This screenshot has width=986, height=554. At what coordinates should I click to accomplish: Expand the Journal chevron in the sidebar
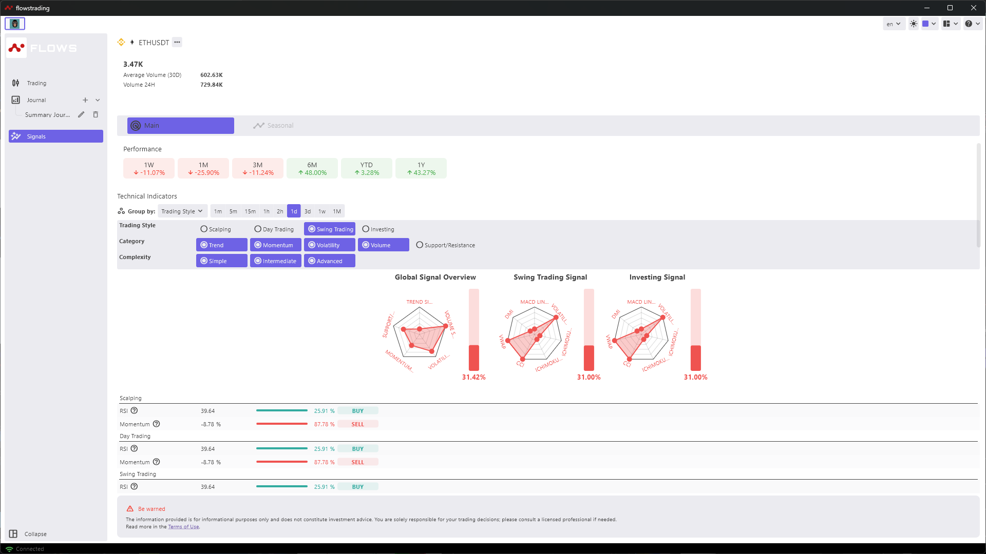[98, 100]
